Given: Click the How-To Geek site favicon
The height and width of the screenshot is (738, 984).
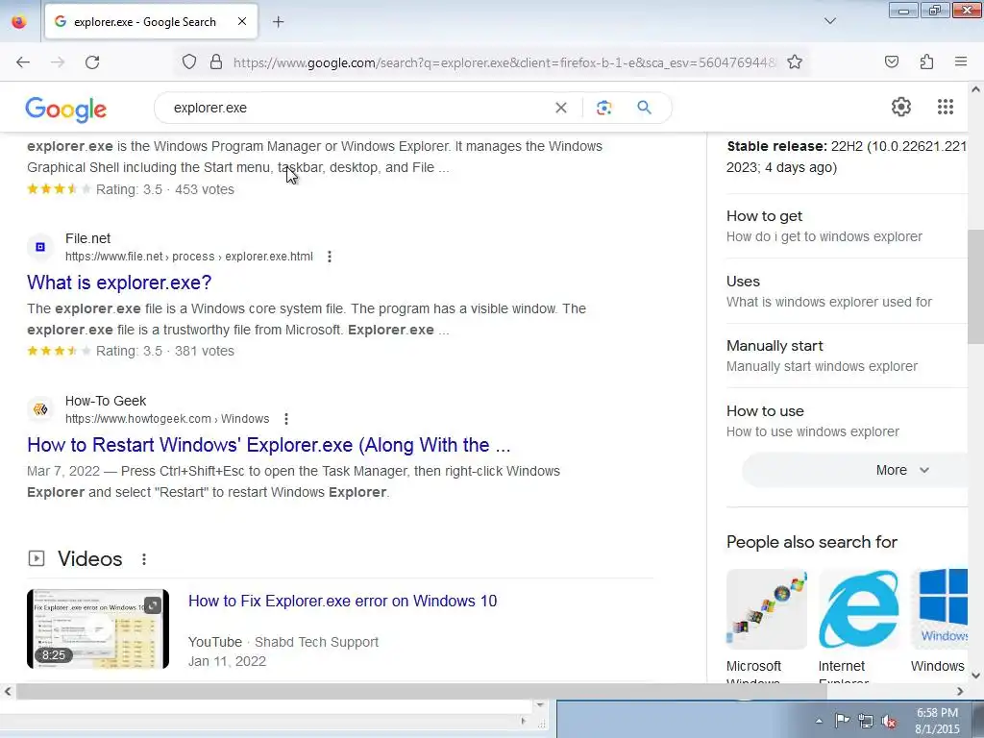Looking at the screenshot, I should (x=40, y=409).
